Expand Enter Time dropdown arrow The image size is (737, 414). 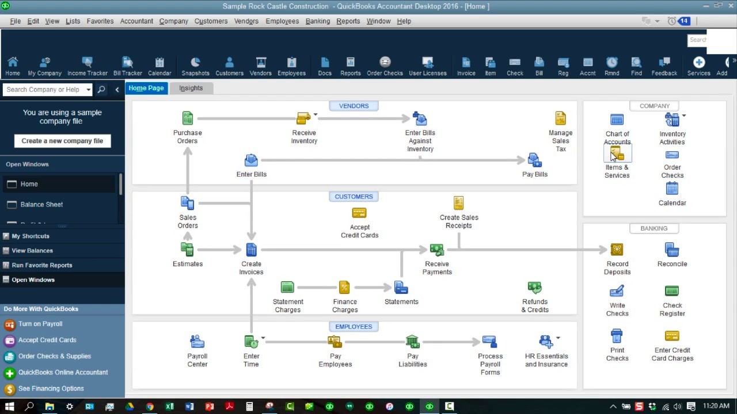[x=263, y=338]
